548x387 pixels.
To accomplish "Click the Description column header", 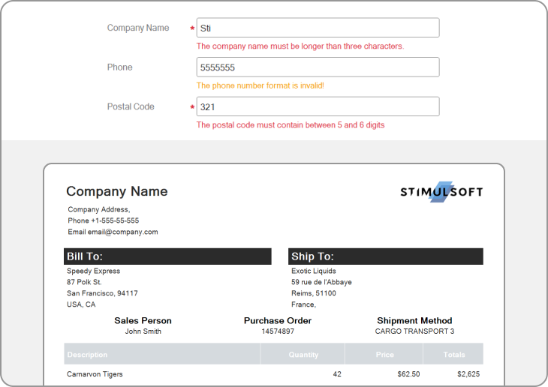I will tap(87, 354).
